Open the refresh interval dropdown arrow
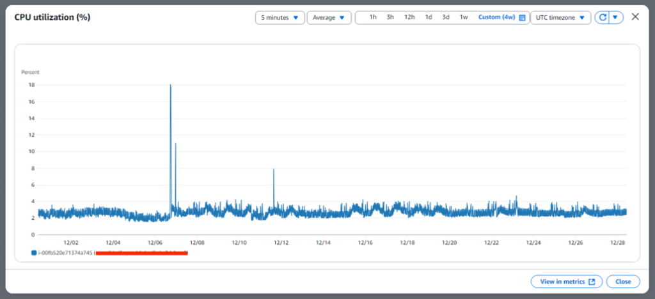This screenshot has width=655, height=299. point(616,18)
